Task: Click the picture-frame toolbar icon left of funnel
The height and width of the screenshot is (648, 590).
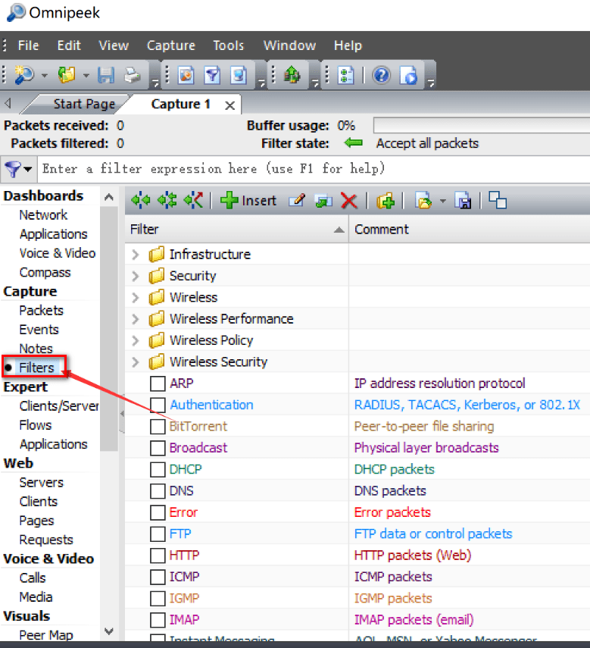Action: [x=186, y=75]
